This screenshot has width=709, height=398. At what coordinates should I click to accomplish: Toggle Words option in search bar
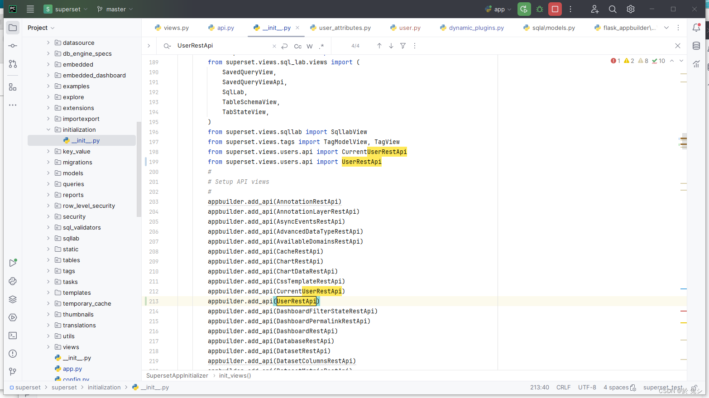[x=310, y=46]
